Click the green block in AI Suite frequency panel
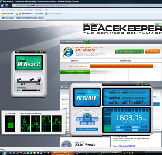The width and height of the screenshot is (162, 155). tap(108, 128)
